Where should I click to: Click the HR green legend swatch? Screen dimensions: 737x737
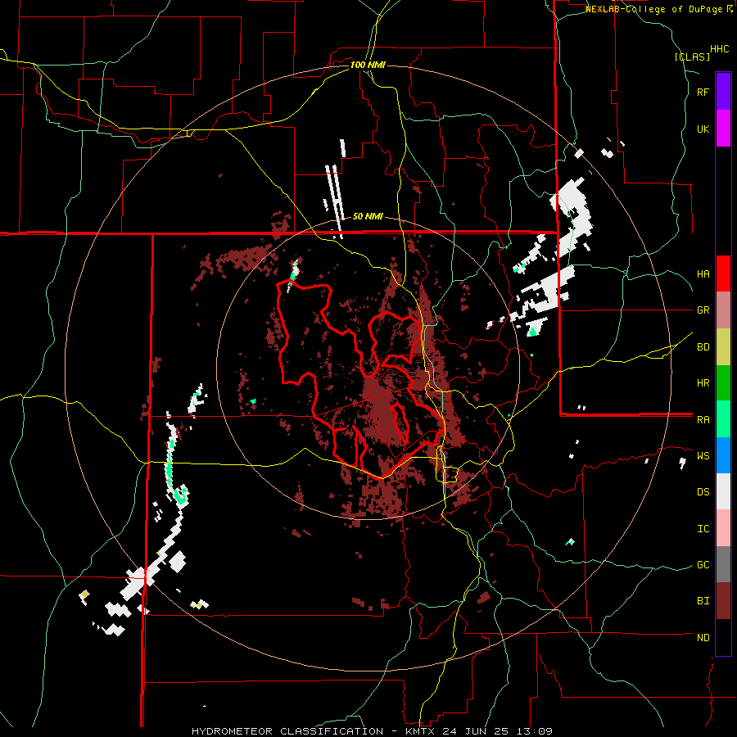click(723, 383)
